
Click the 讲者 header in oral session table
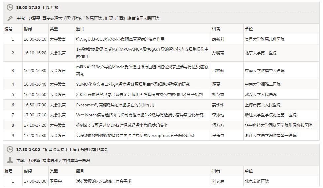click(216, 29)
